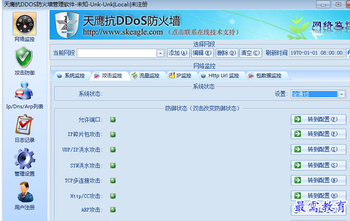Viewport: 350px width, 221px height.
Task: Toggle Http/CC攻击 green status indicator
Action: pos(113,196)
